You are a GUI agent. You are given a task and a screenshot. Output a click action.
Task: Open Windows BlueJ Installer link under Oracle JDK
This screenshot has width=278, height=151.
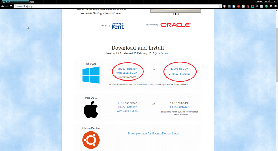(181, 74)
